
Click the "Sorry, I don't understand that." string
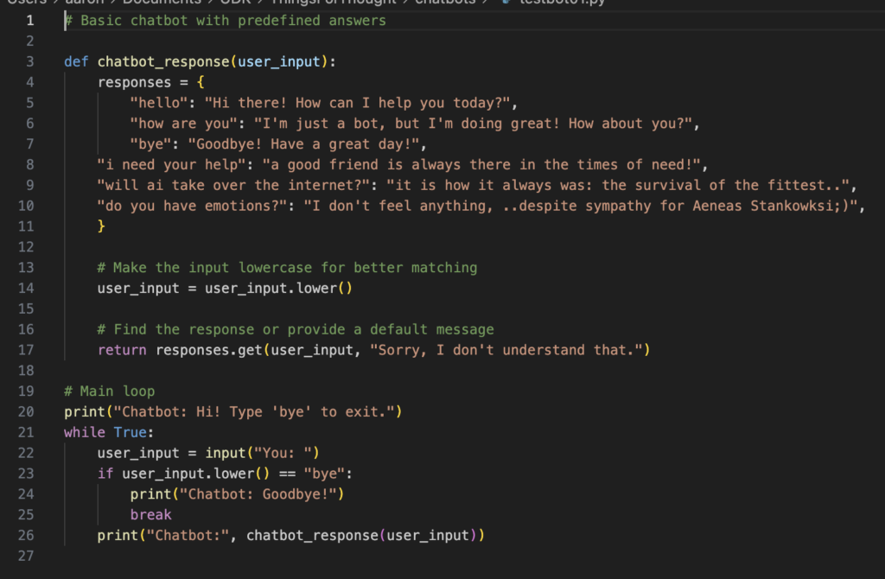click(510, 350)
